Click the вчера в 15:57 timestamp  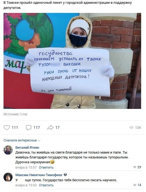pos(26,167)
